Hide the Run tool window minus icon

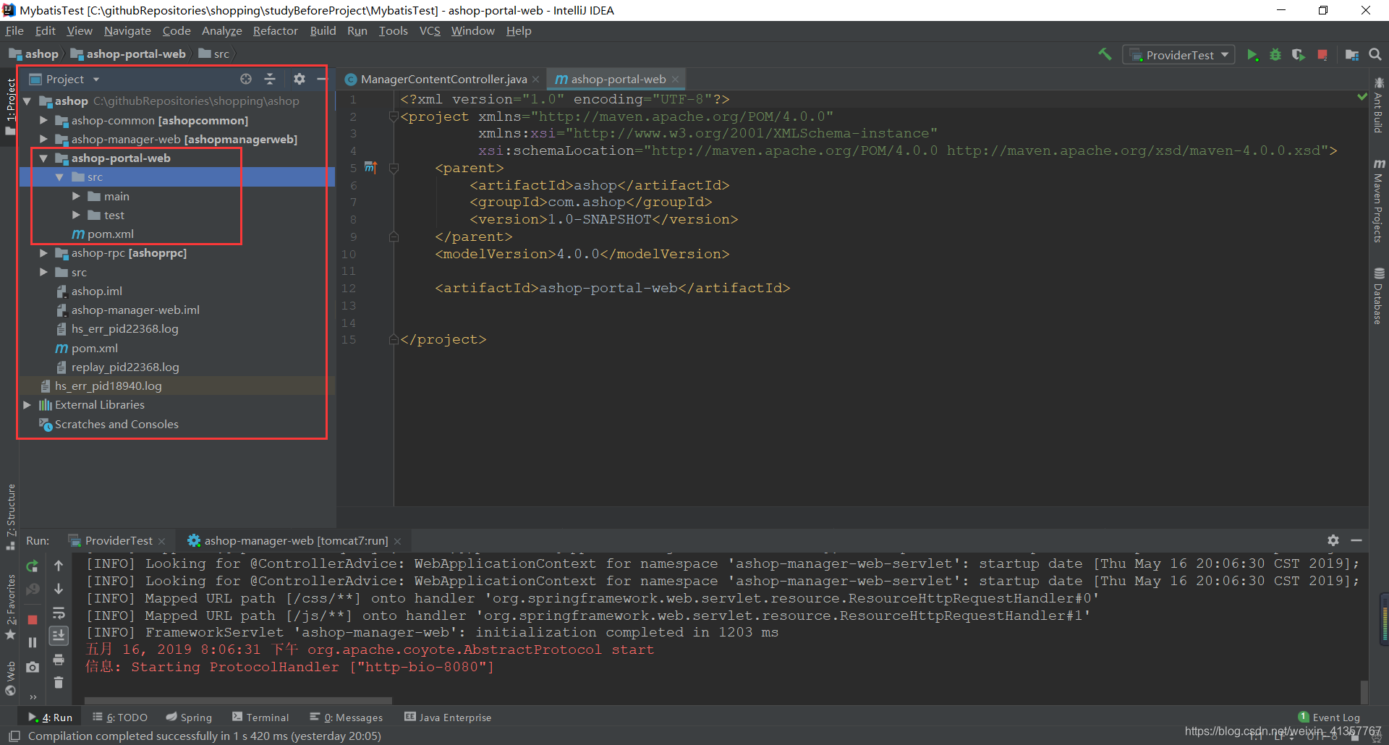coord(1356,540)
